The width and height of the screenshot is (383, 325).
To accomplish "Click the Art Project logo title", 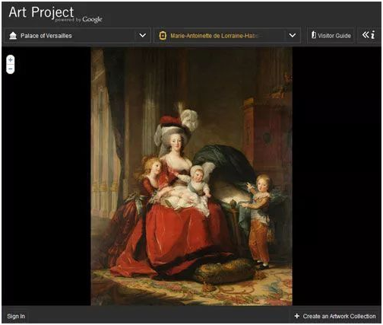I will pos(41,12).
